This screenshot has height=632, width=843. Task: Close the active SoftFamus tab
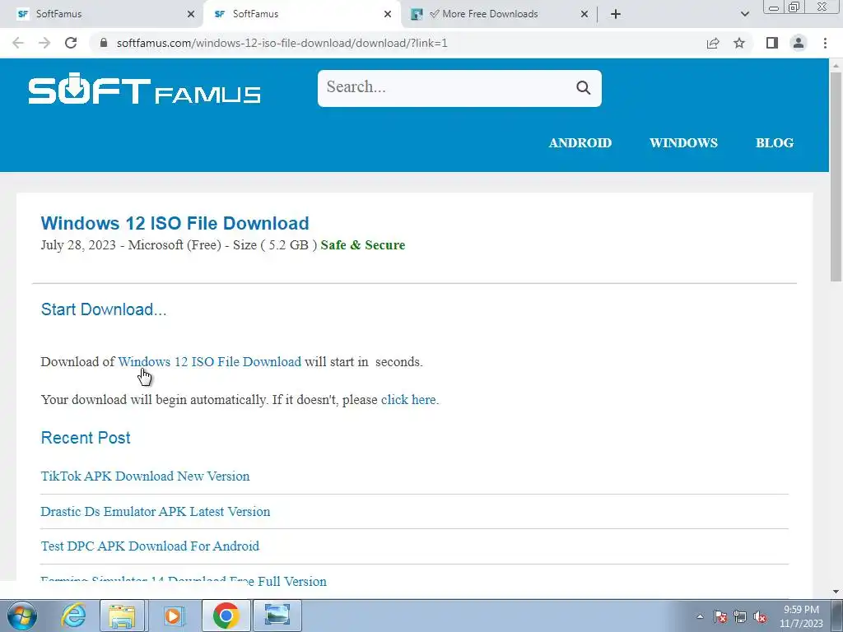click(x=388, y=14)
